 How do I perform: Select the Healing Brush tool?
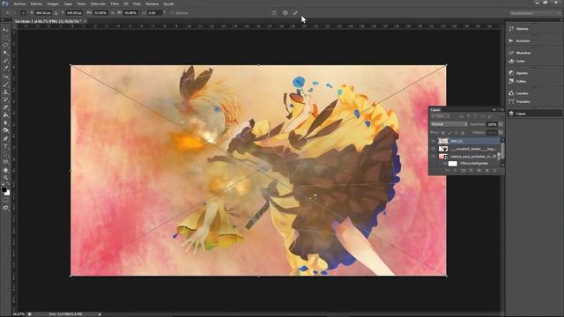[x=5, y=77]
